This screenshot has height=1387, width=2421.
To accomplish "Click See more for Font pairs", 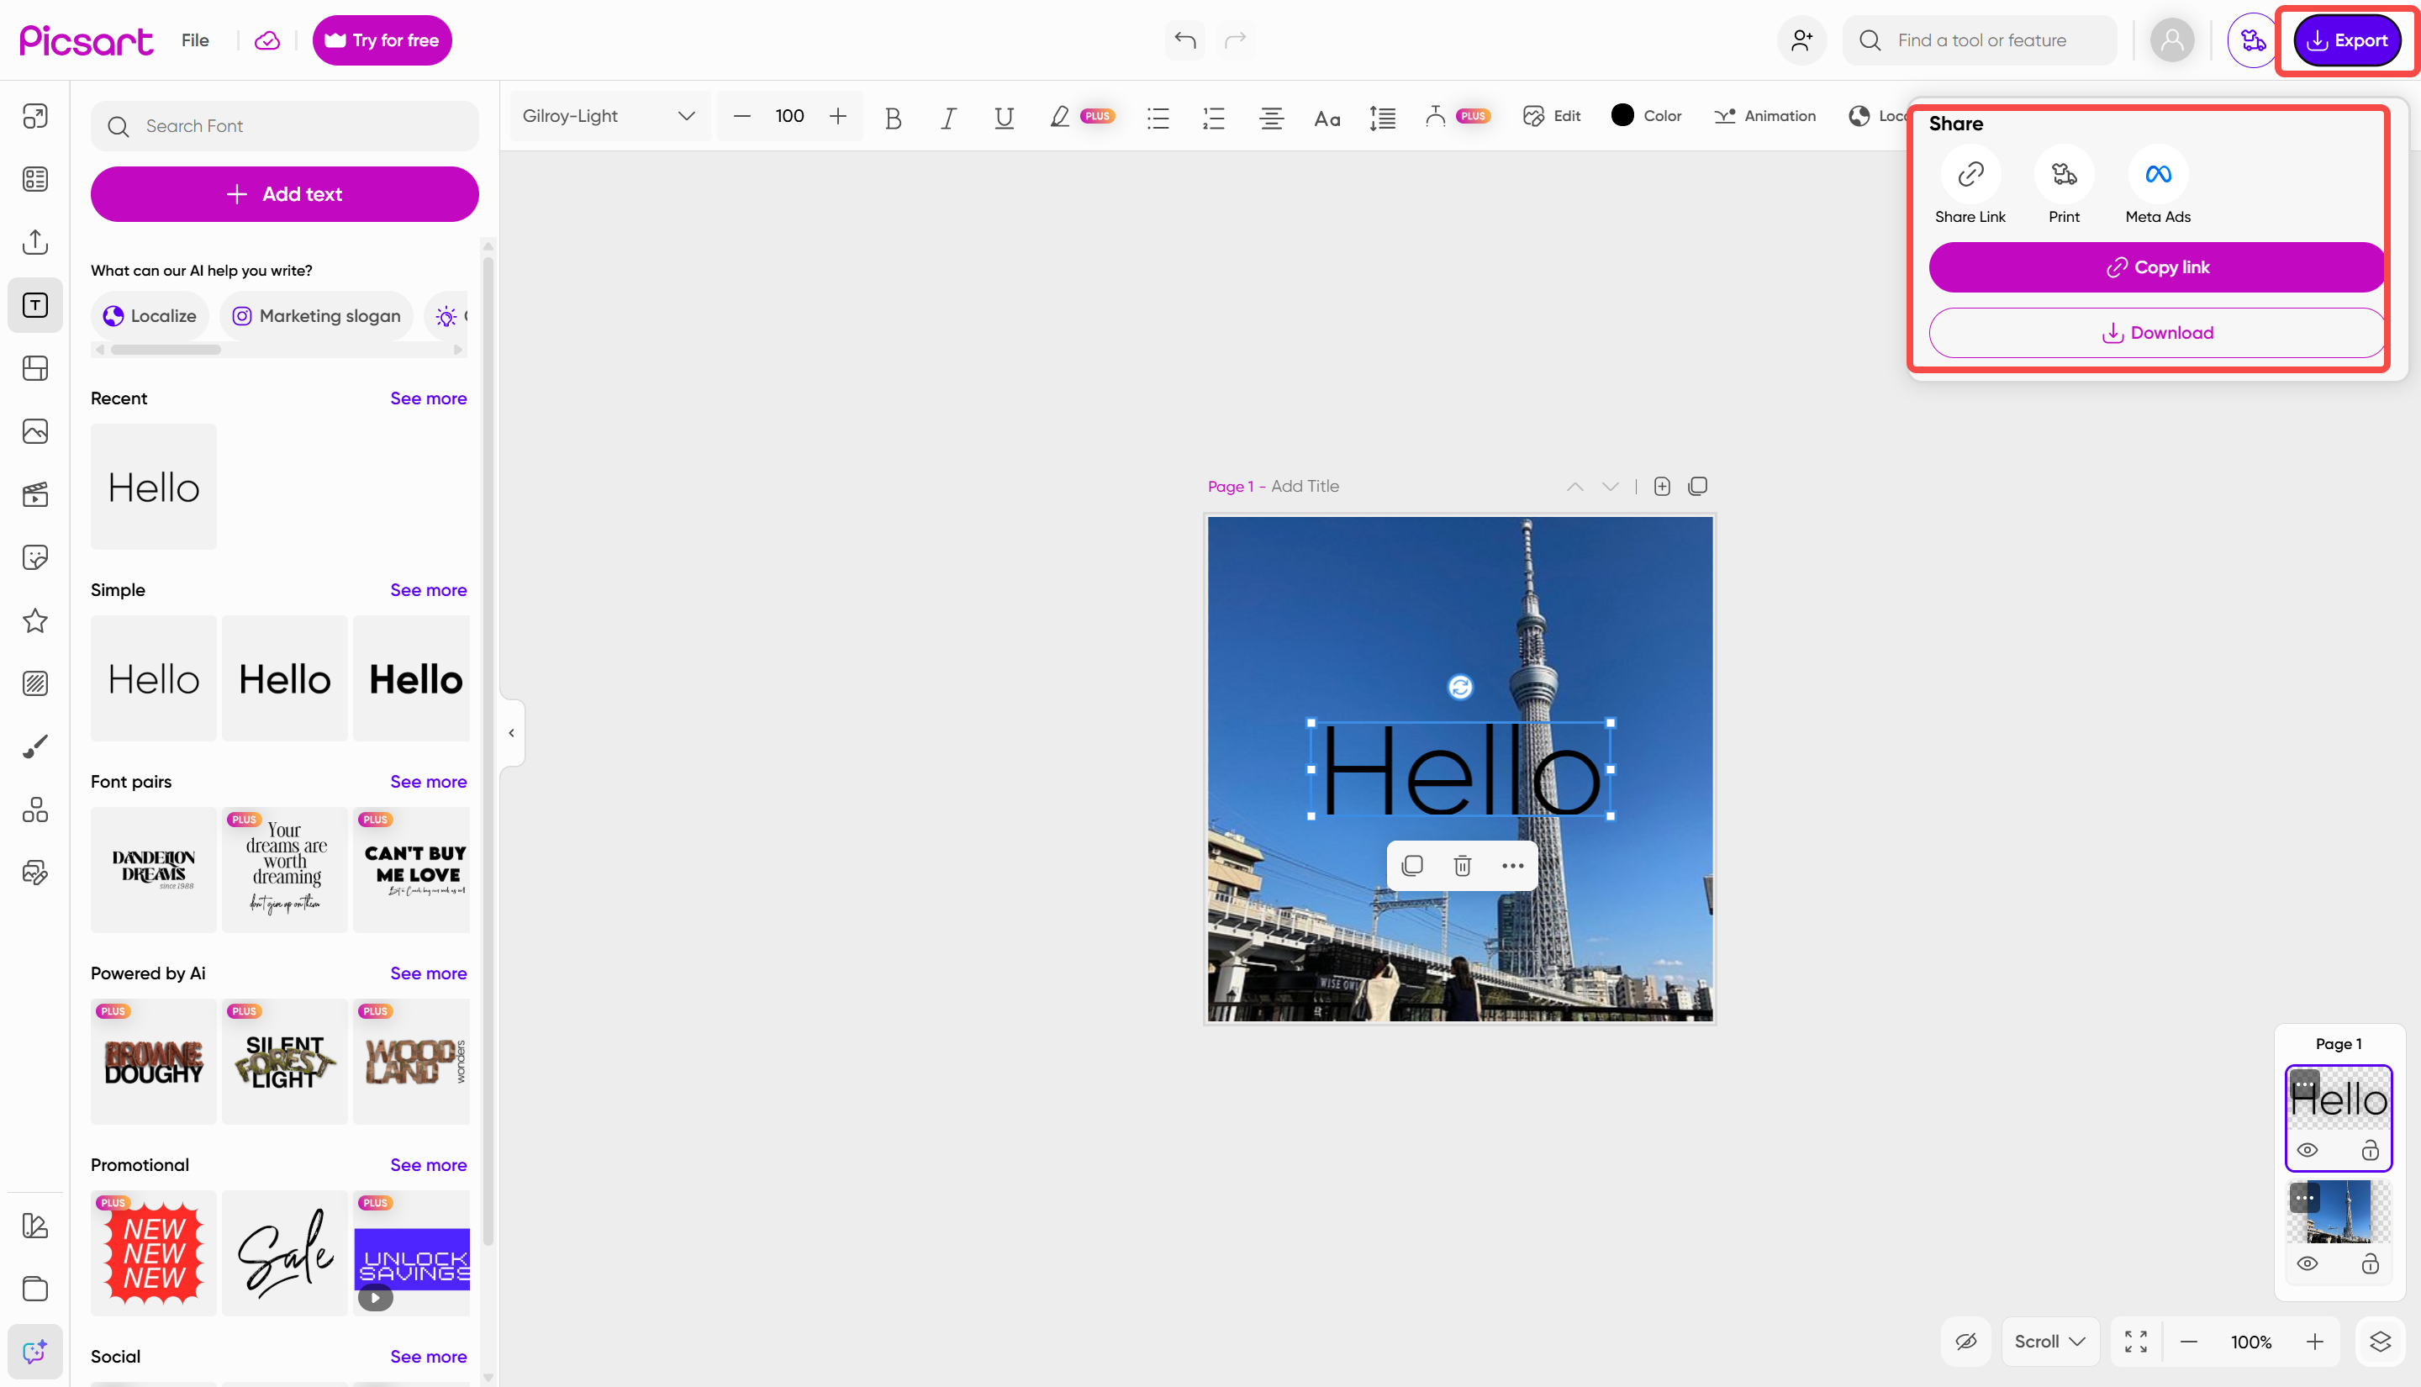I will [x=429, y=781].
